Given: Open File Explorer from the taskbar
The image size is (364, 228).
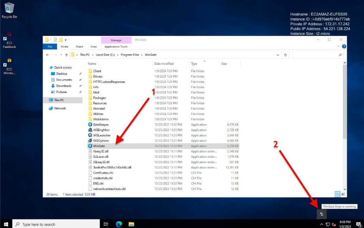Looking at the screenshot, I should click(131, 224).
